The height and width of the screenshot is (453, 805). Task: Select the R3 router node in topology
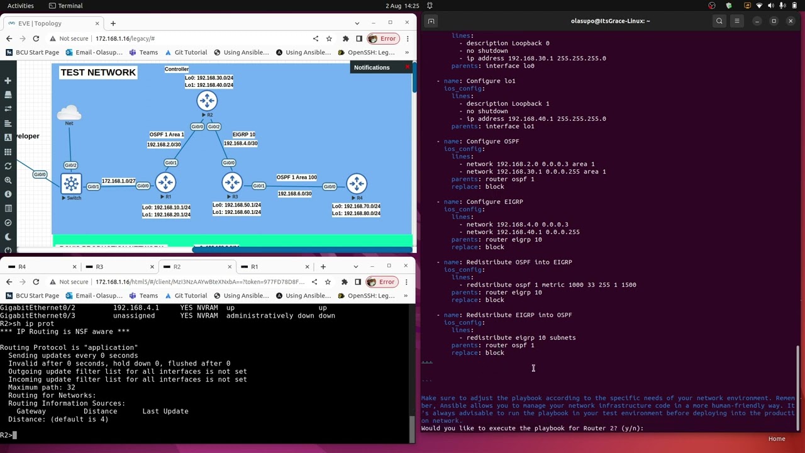click(232, 183)
